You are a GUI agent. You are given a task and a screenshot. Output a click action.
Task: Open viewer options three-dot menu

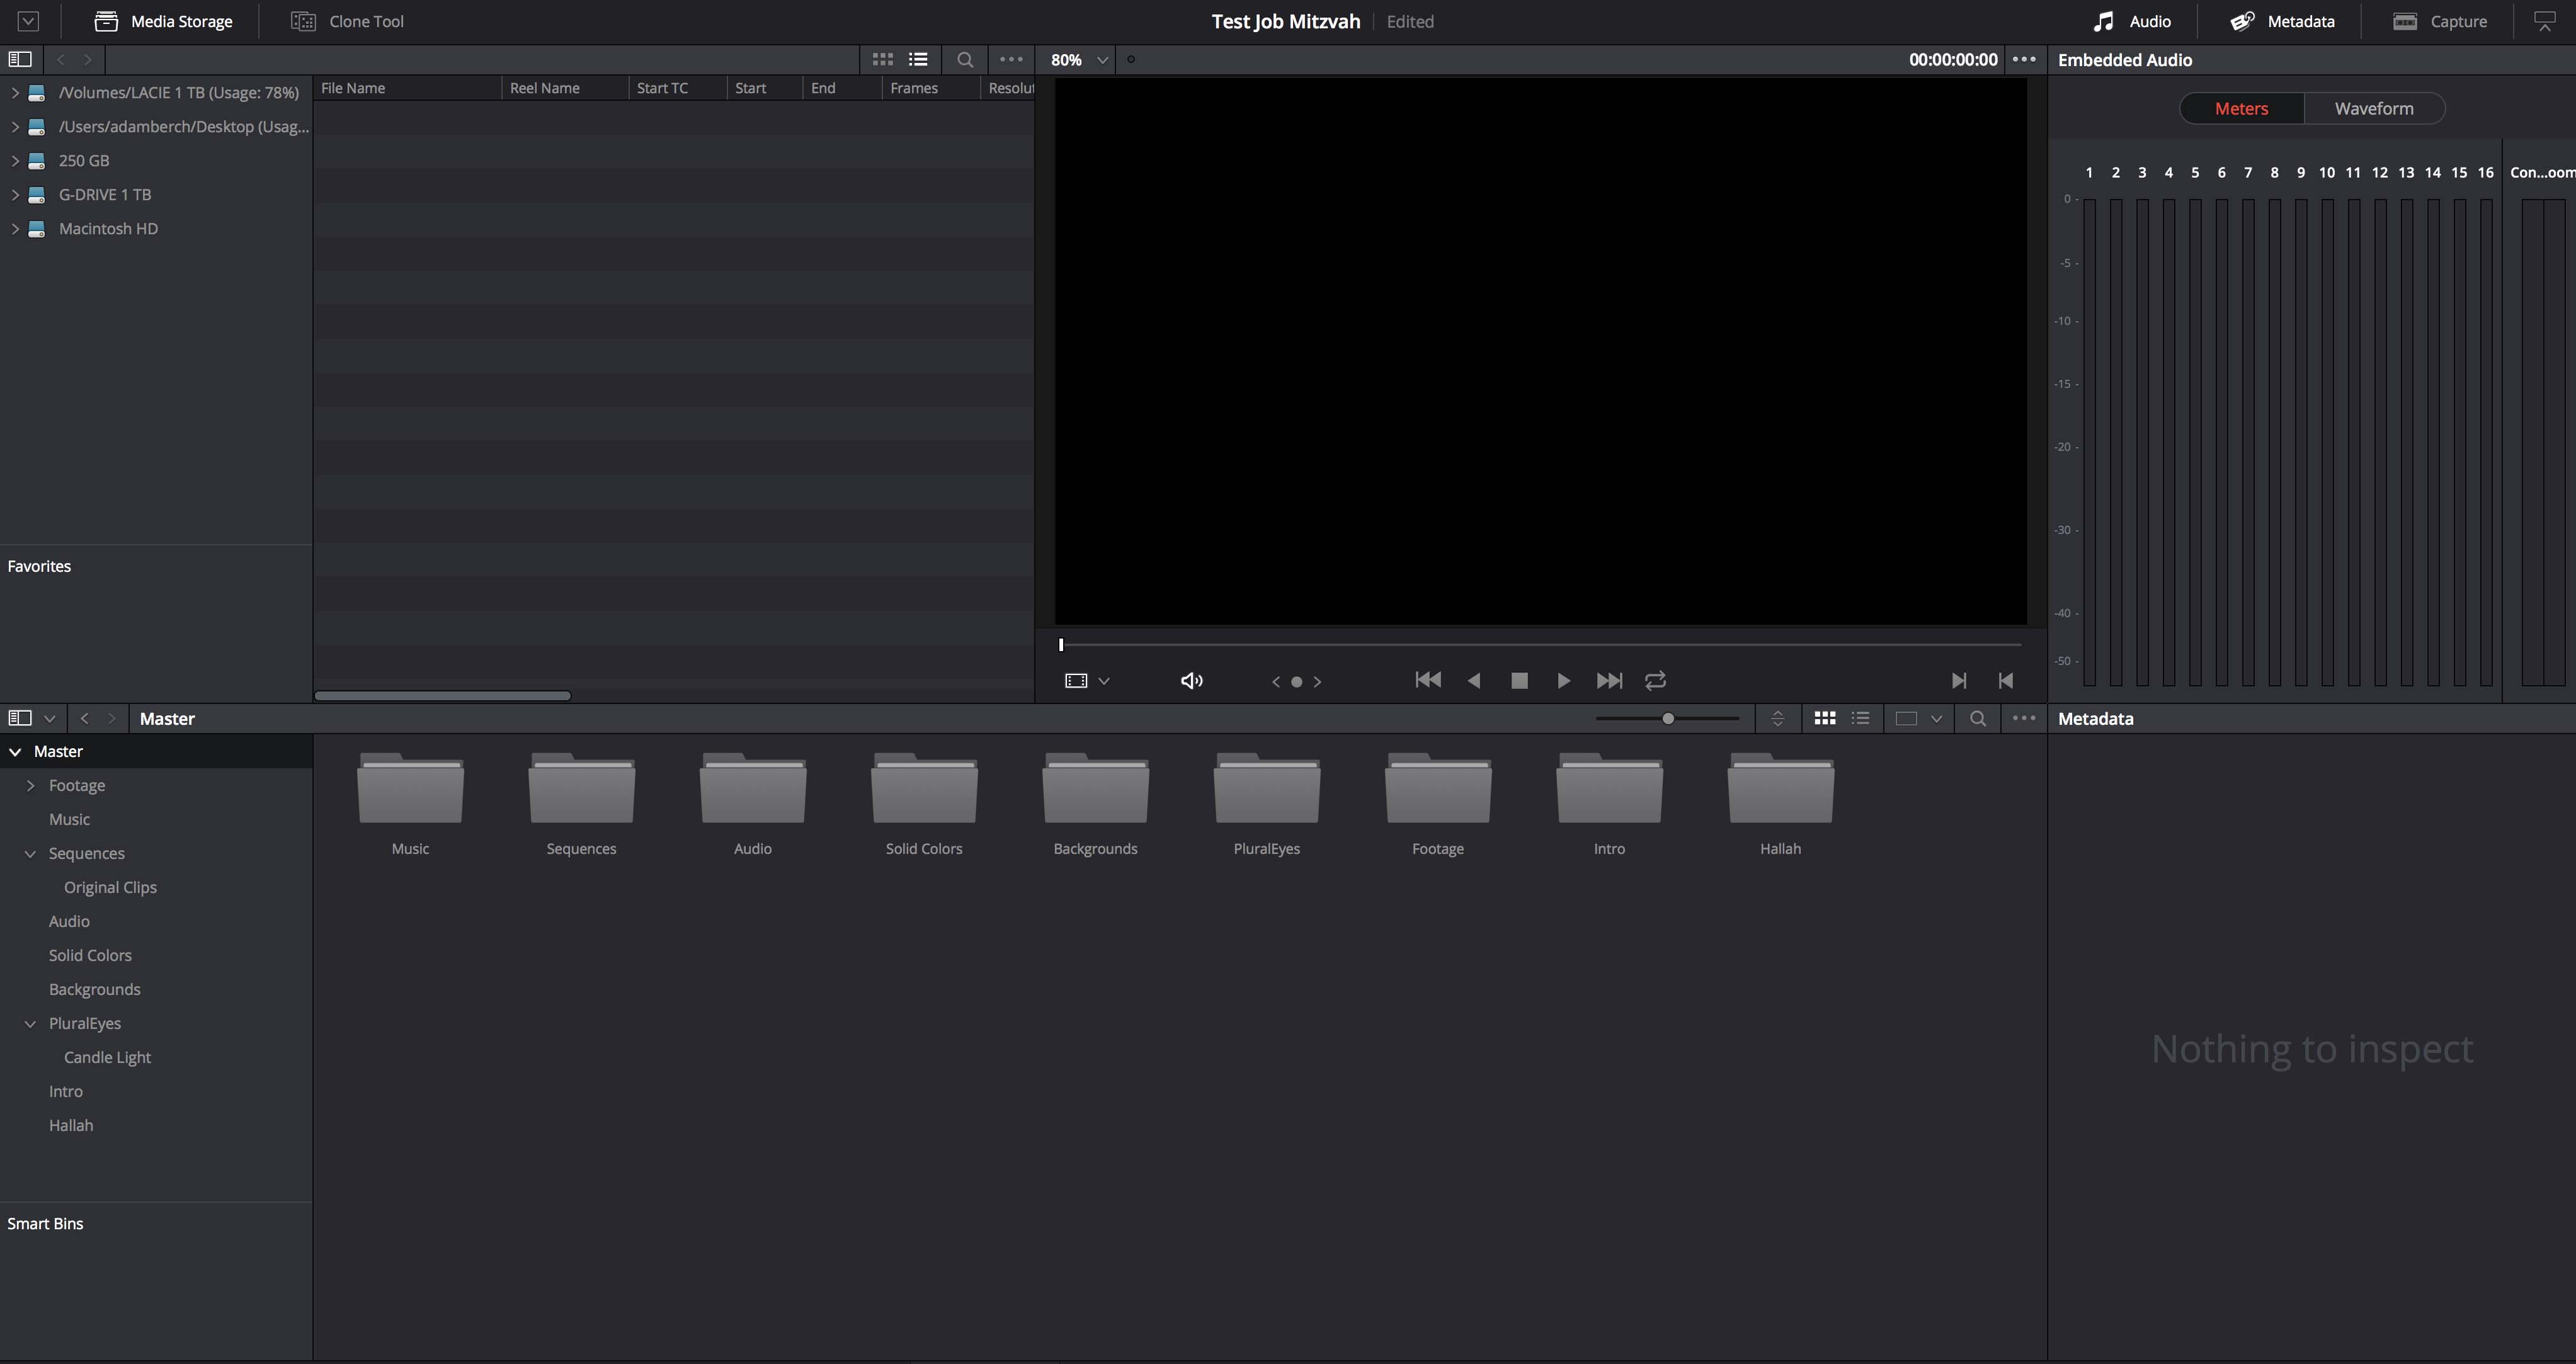2024,60
